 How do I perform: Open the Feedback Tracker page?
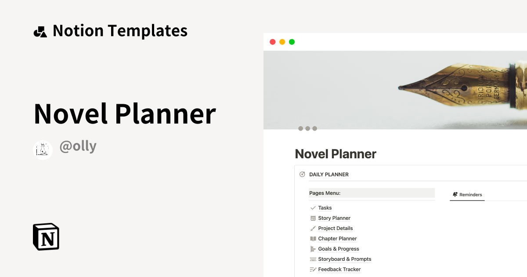[x=339, y=270]
